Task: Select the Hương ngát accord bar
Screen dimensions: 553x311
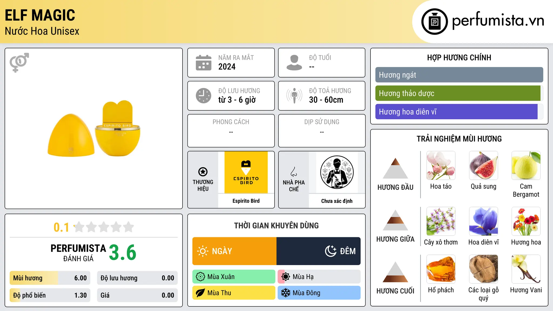Action: tap(459, 75)
